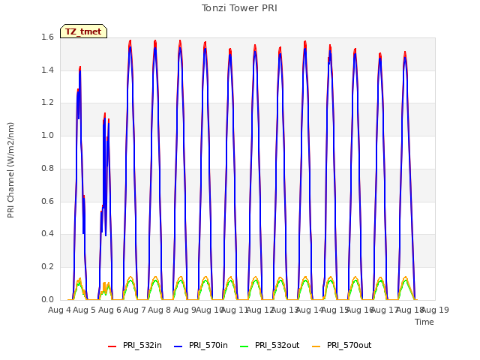Click the orange PRI_570out legend swatch
Viewport: 480px width, 360px height.
[x=316, y=346]
